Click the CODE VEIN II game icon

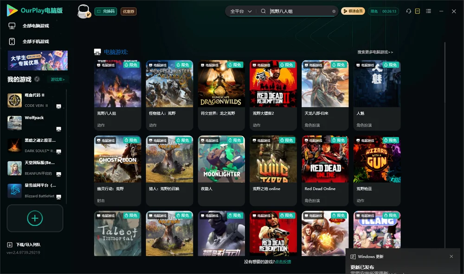click(x=14, y=100)
